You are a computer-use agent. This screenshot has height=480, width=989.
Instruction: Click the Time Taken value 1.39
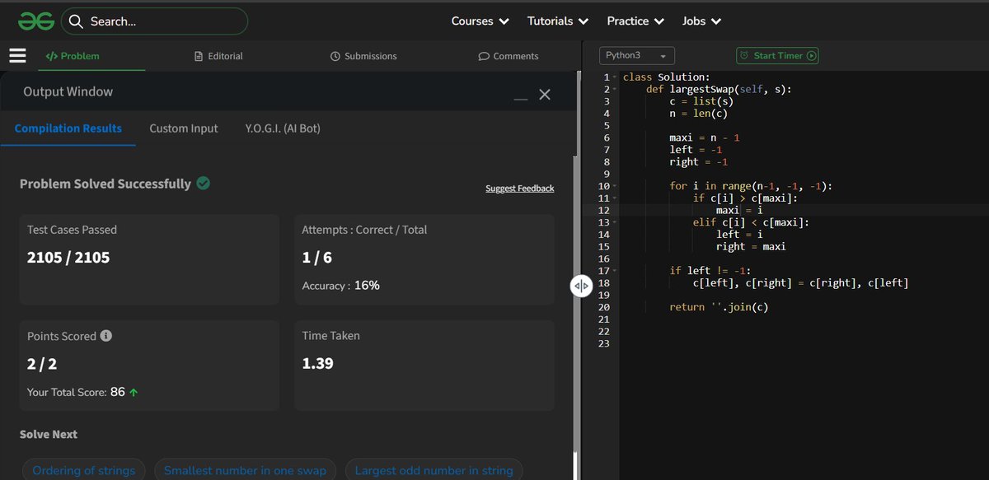[318, 362]
